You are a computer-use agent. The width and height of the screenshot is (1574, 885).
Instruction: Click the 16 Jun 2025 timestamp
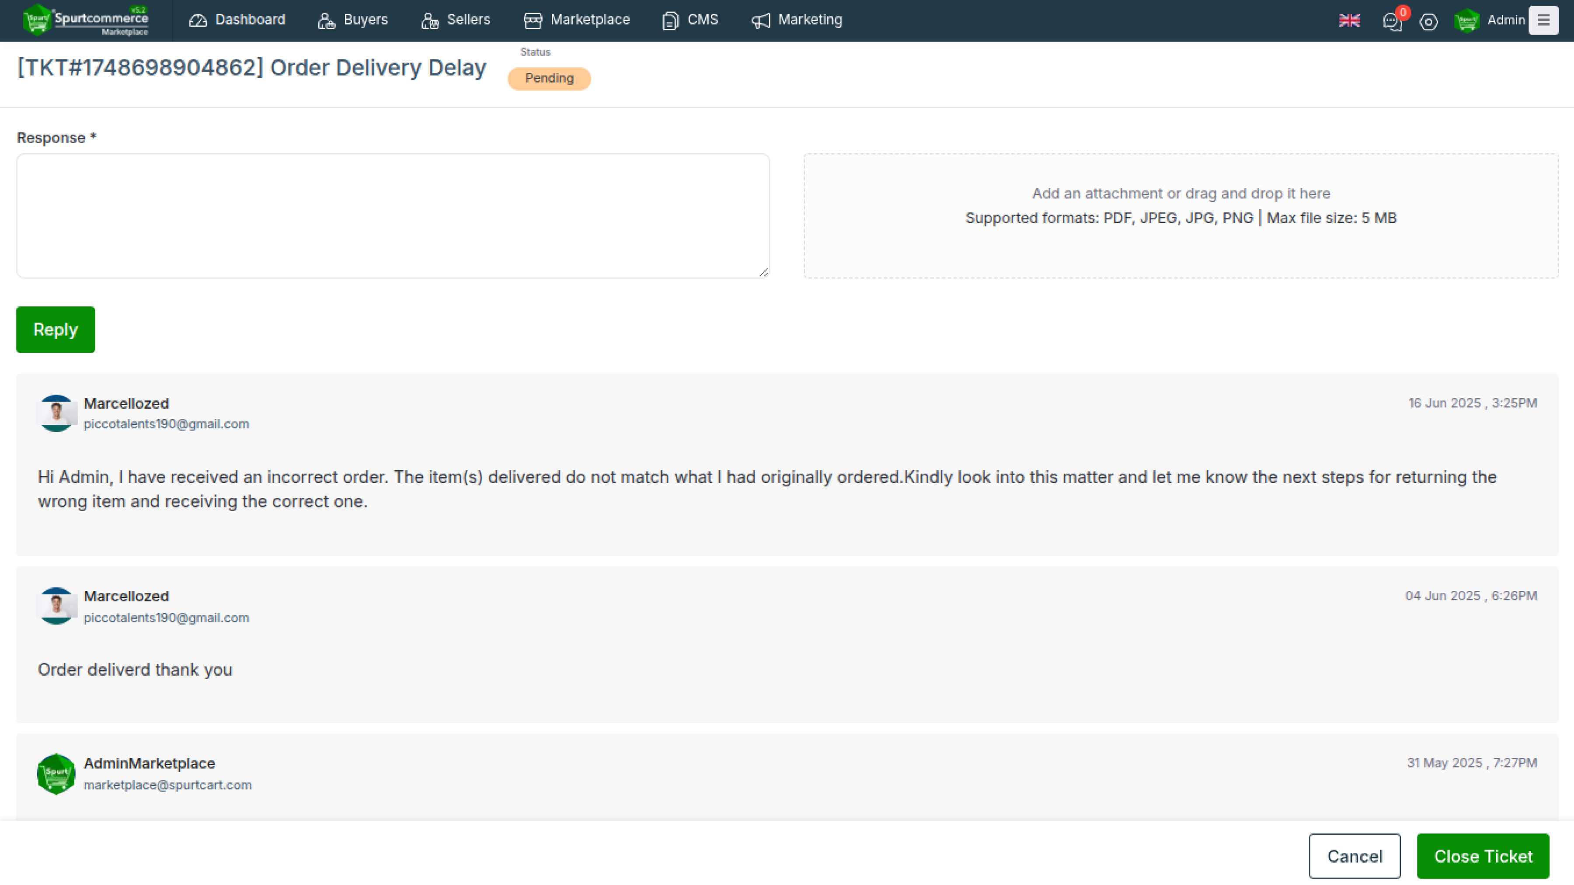(x=1473, y=403)
